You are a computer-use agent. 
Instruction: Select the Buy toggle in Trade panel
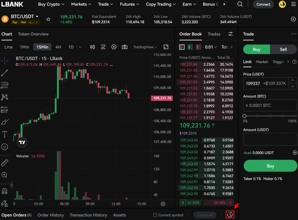(x=257, y=49)
